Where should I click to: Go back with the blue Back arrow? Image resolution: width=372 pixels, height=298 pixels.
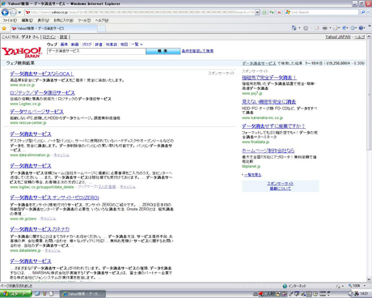click(5, 12)
